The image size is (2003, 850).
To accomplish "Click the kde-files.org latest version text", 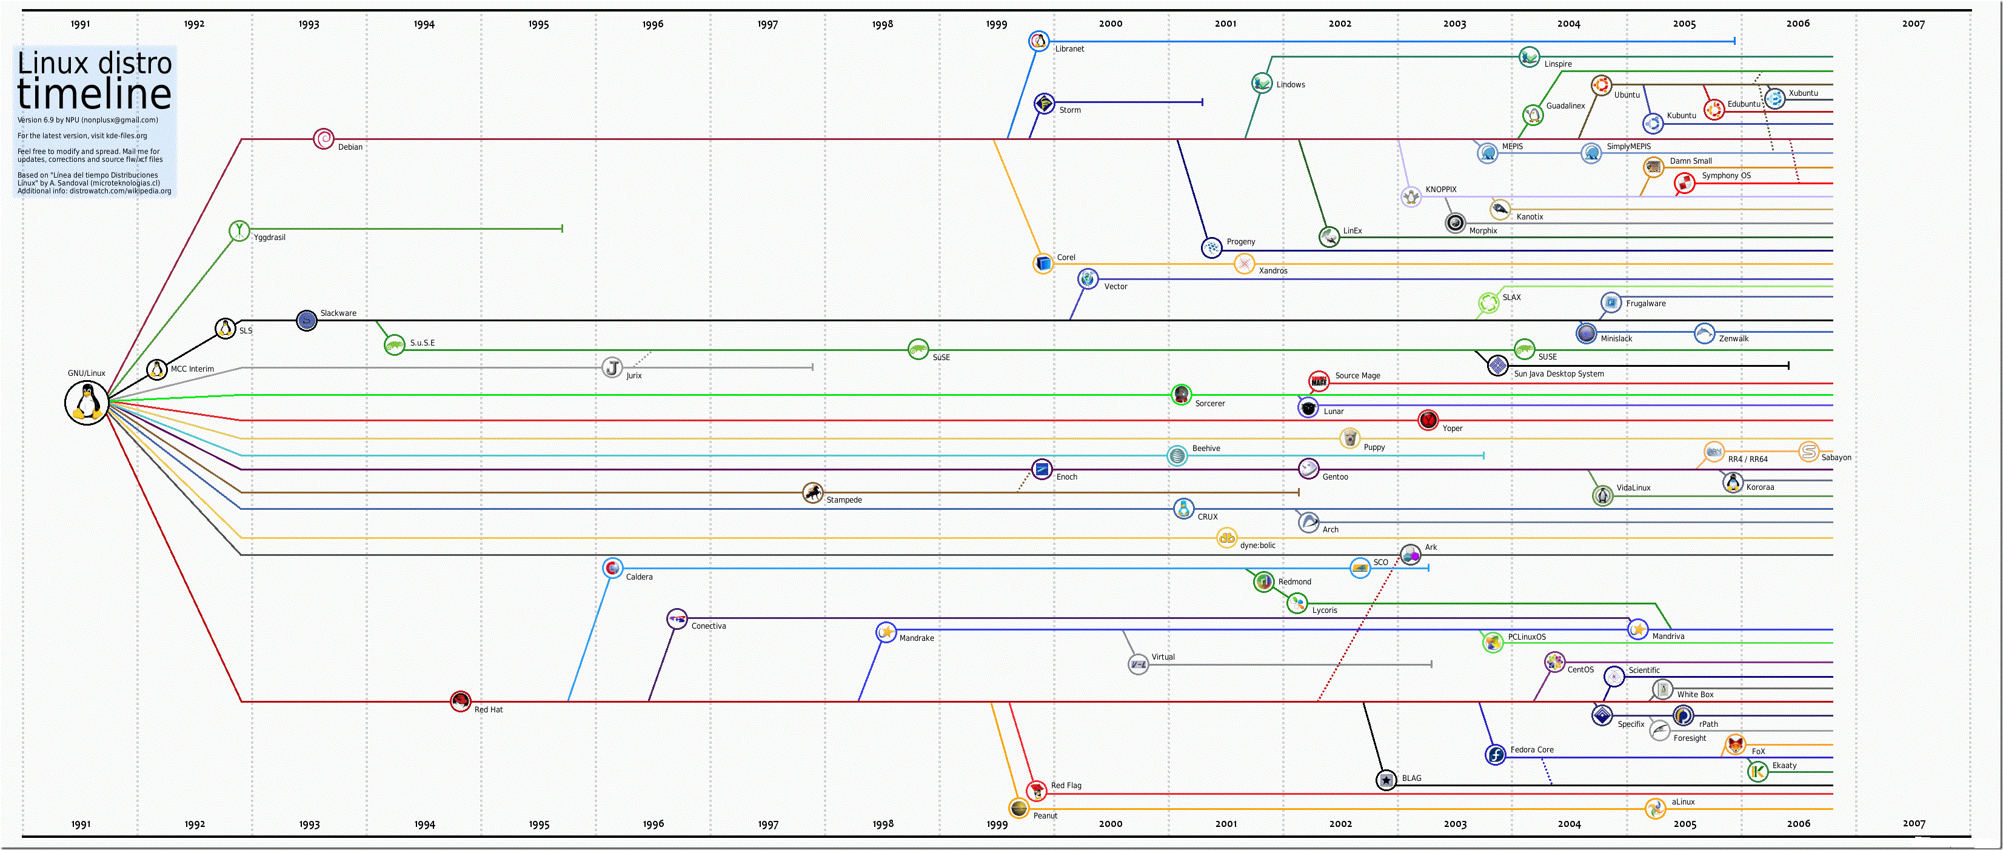I will tap(82, 135).
